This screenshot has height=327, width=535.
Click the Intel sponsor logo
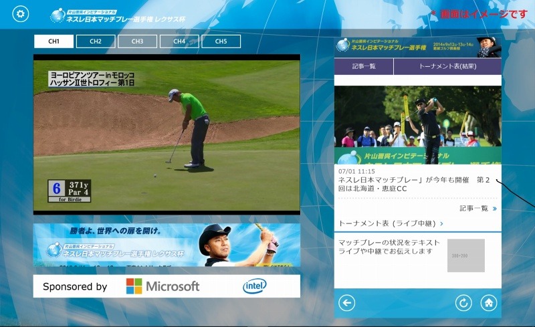[x=255, y=286]
